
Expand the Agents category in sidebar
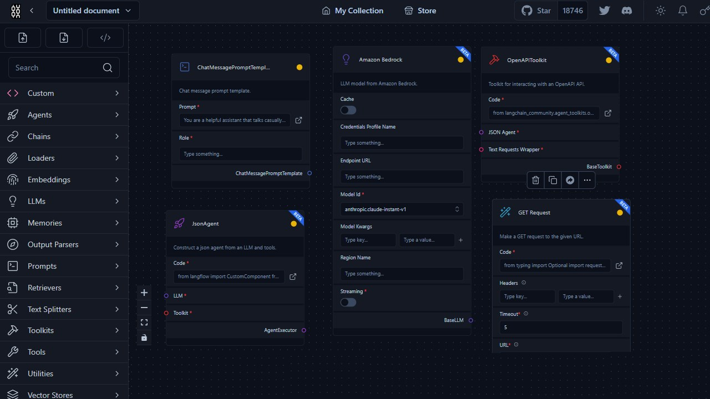(x=64, y=115)
